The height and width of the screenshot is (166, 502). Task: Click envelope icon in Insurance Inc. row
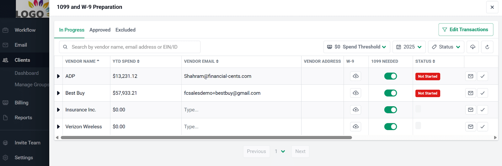[x=471, y=110]
